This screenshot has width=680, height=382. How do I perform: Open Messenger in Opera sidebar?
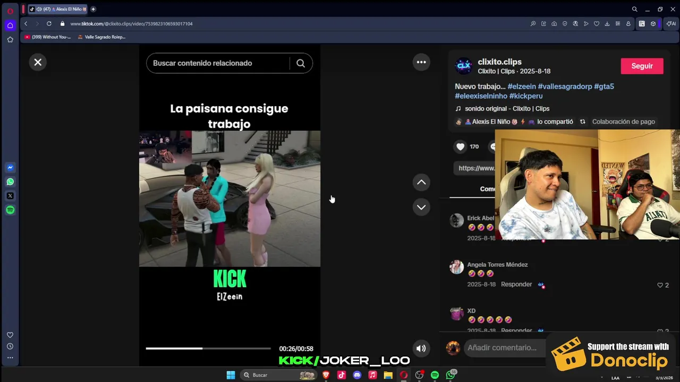[10, 167]
